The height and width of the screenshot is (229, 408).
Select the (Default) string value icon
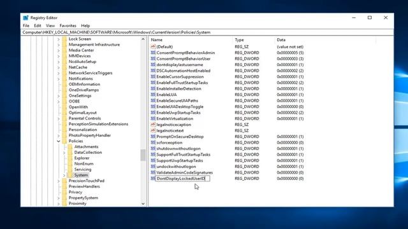point(153,46)
